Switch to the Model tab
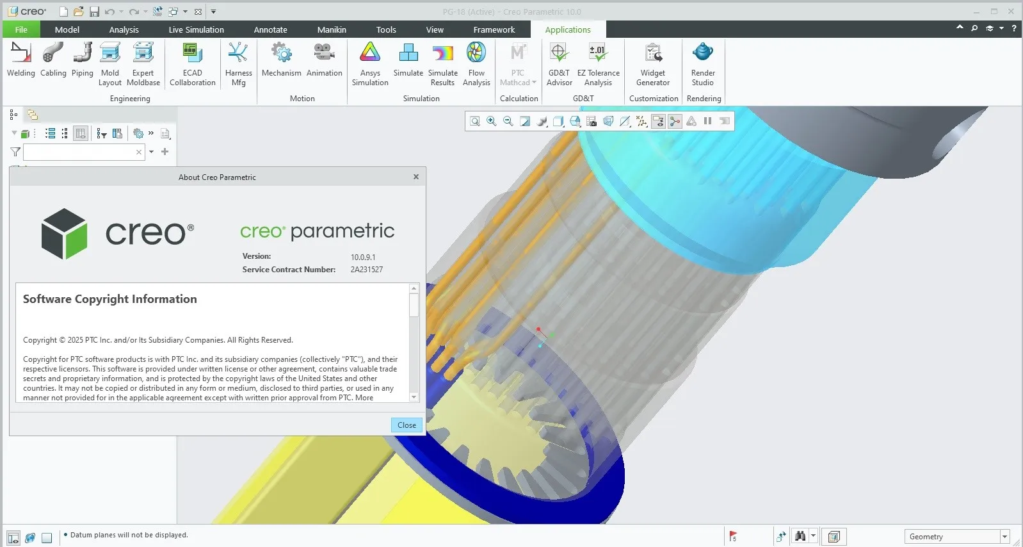 click(67, 29)
